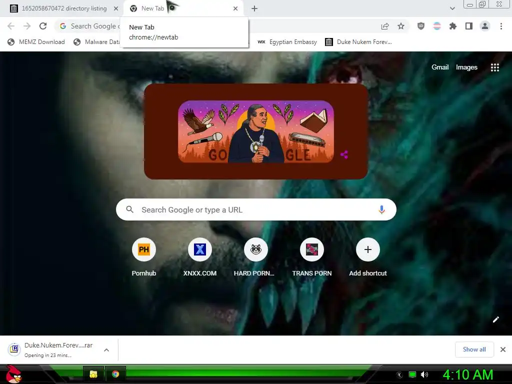512x384 pixels.
Task: Close the downloads bar
Action: [503, 349]
